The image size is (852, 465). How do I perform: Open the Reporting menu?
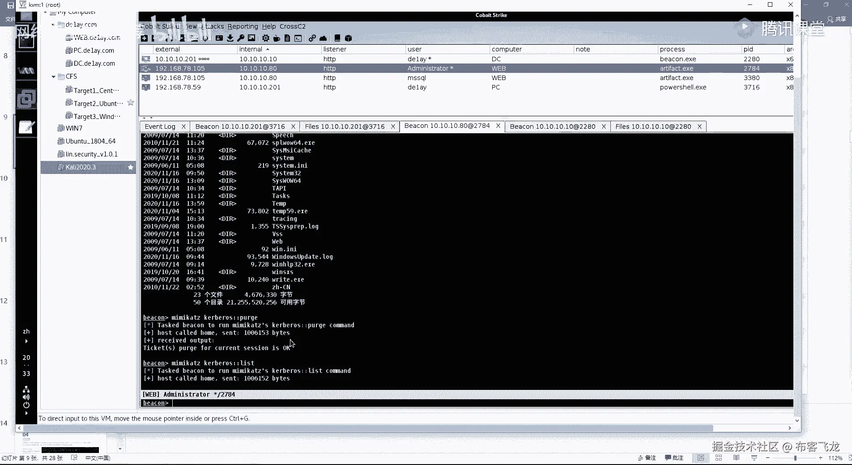[243, 26]
